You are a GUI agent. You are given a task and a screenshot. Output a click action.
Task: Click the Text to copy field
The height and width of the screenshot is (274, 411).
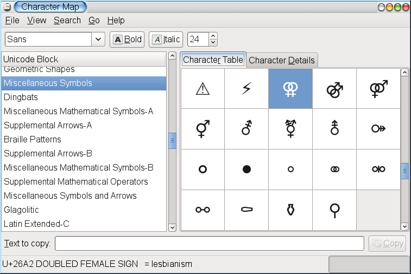point(209,244)
